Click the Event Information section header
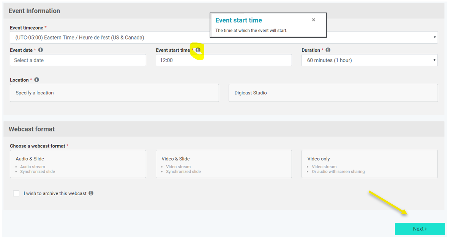Image resolution: width=450 pixels, height=240 pixels. click(x=34, y=11)
